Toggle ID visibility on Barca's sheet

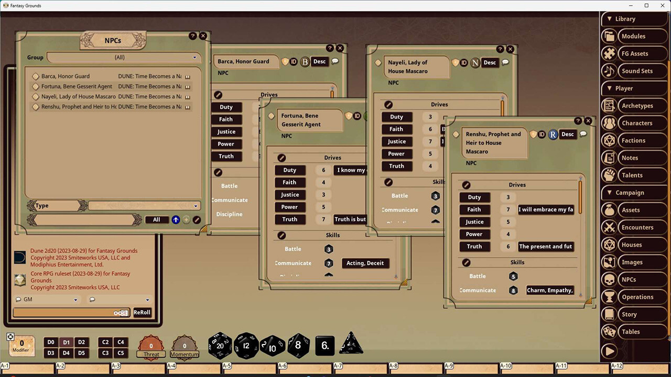point(293,61)
